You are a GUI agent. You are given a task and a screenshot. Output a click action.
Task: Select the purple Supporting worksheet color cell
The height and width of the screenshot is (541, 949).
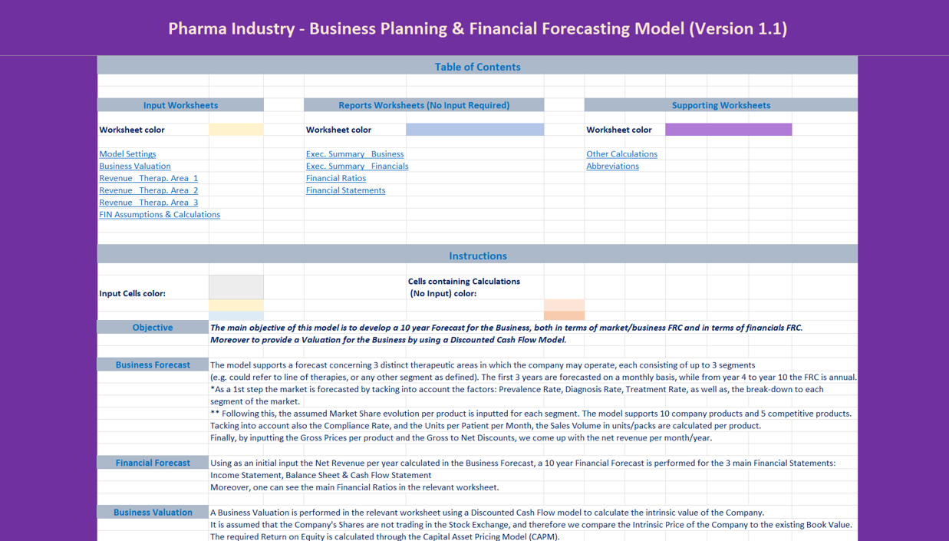tap(728, 130)
